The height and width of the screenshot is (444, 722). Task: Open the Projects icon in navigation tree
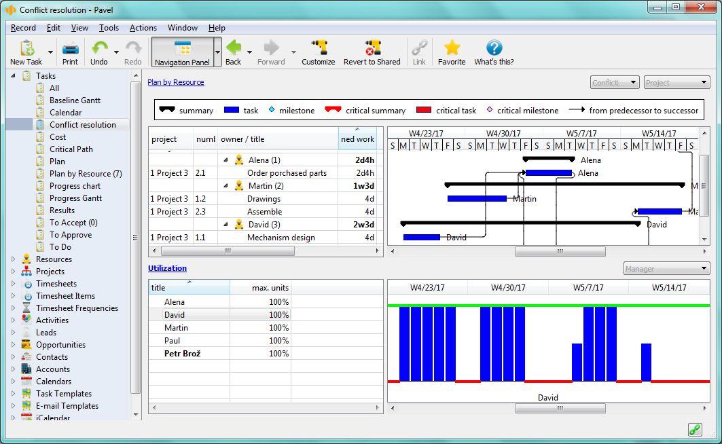click(x=26, y=272)
